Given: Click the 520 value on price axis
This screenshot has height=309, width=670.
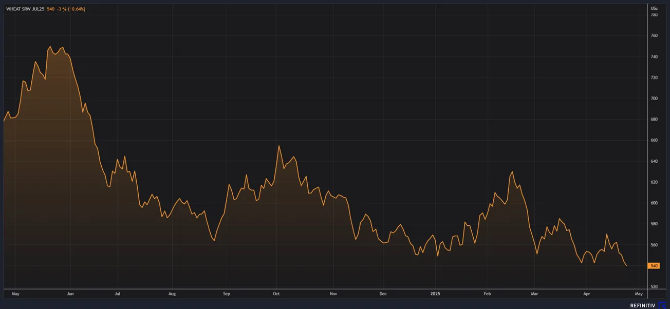Looking at the screenshot, I should coord(654,286).
